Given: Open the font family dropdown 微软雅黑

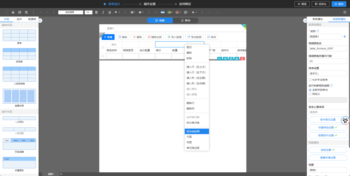Looking at the screenshot, I should coord(71,12).
